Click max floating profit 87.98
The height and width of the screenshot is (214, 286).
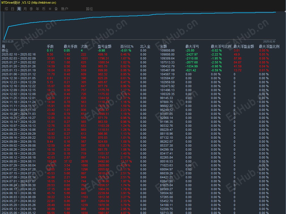pyautogui.click(x=238, y=58)
